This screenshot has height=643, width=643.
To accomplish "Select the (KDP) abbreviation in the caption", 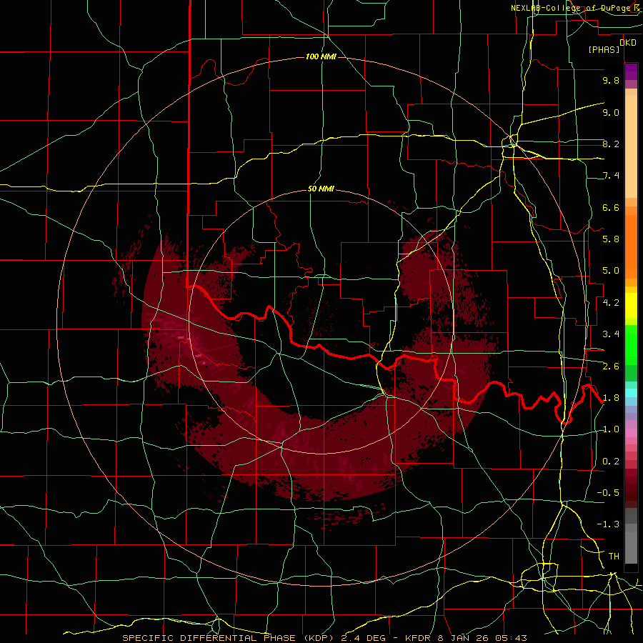I will coord(317,638).
